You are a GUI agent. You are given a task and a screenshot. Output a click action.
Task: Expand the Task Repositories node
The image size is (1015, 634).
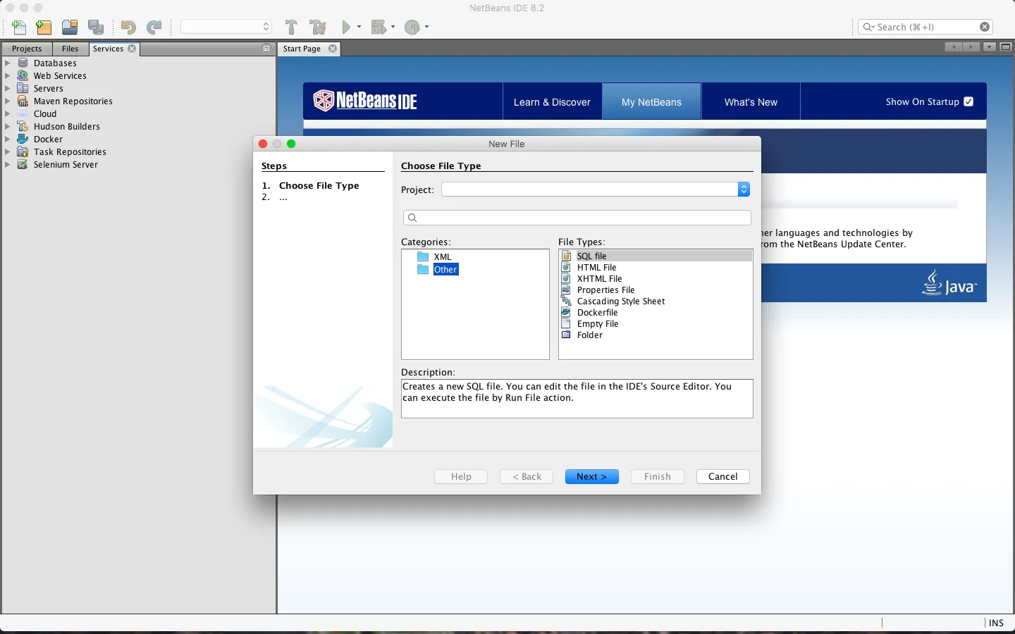click(8, 152)
